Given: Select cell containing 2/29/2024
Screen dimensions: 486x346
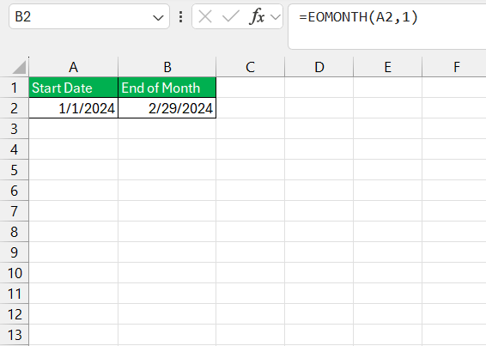Looking at the screenshot, I should point(167,108).
